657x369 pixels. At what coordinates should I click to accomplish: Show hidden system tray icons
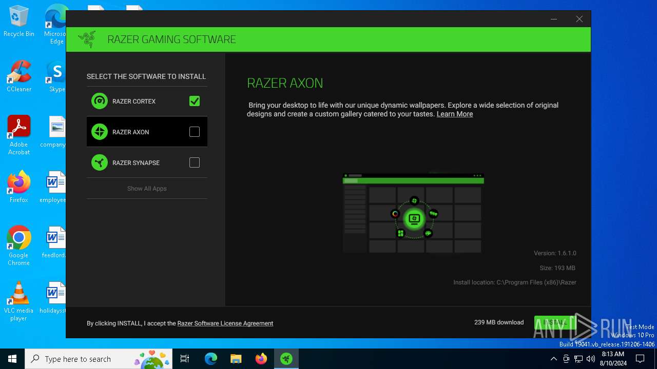tap(553, 359)
